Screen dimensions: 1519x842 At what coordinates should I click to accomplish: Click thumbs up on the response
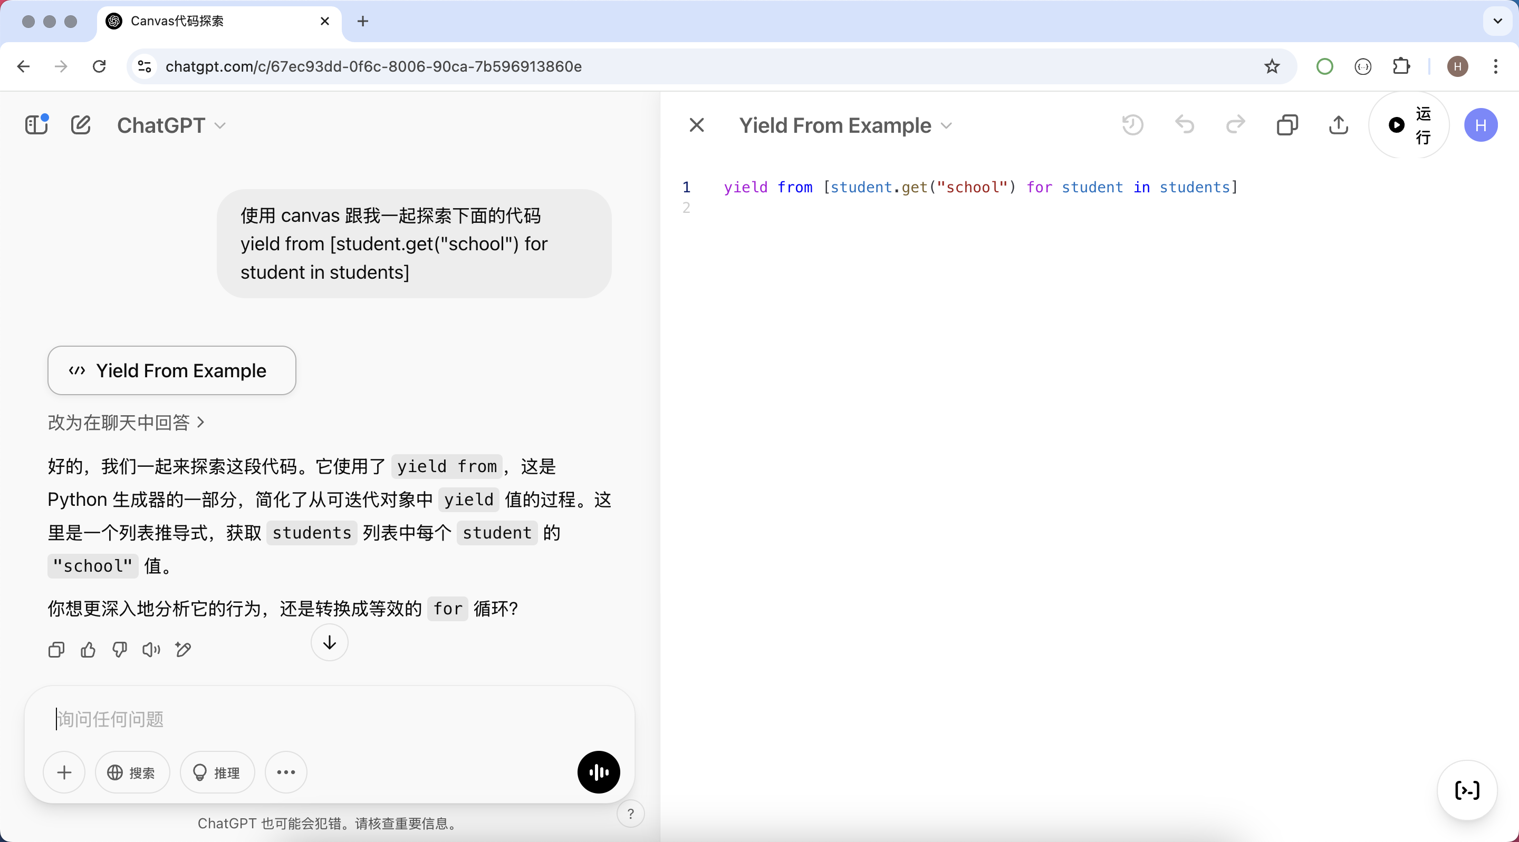click(x=88, y=649)
